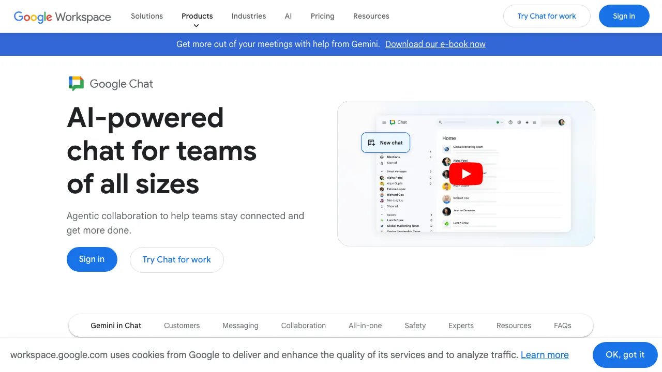Click the blue Sign in hero button
662x372 pixels.
click(92, 259)
